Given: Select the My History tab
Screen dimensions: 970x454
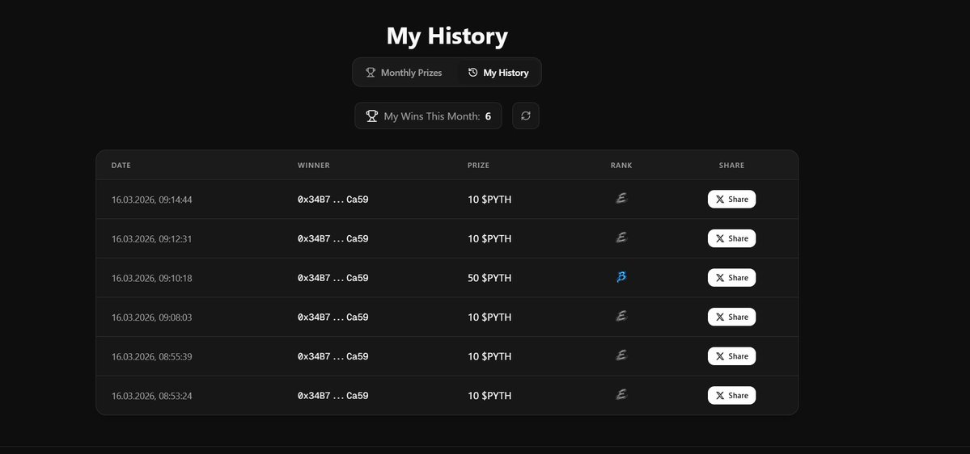Looking at the screenshot, I should pyautogui.click(x=498, y=72).
